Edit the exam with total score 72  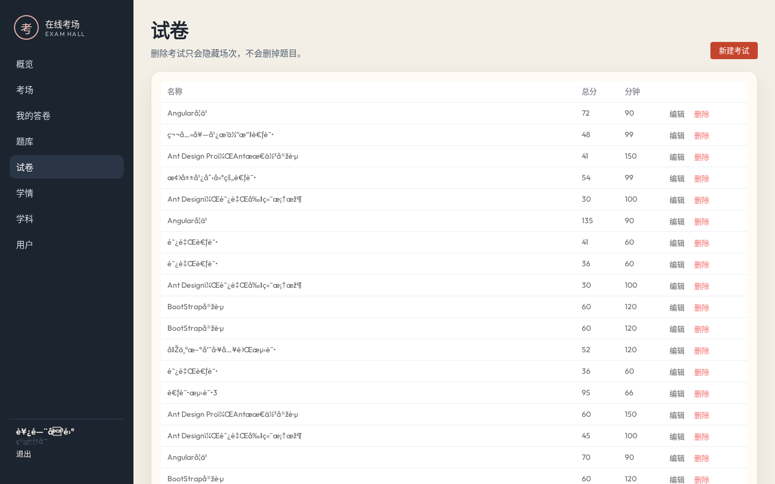677,114
